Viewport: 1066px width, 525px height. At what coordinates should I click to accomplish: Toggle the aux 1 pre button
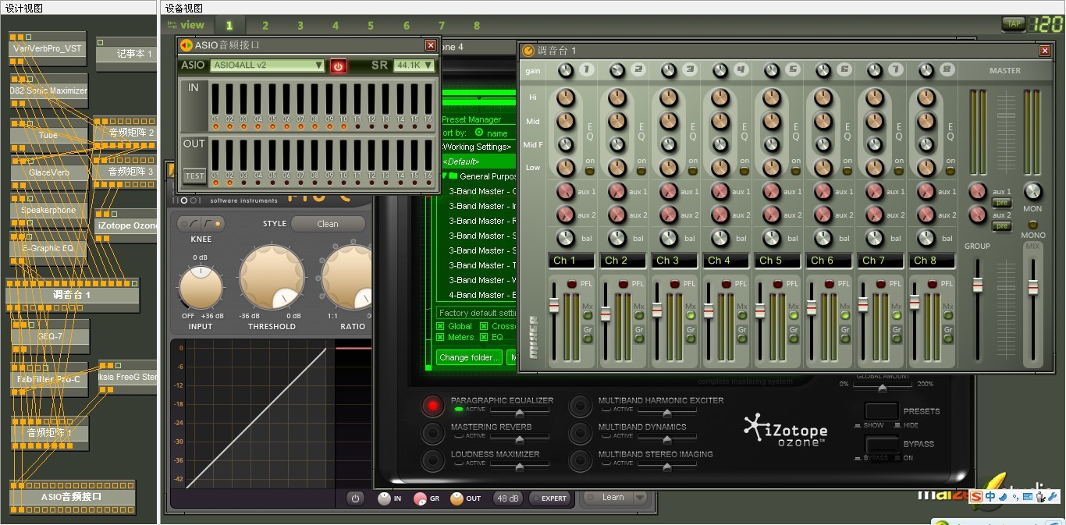coord(1001,202)
